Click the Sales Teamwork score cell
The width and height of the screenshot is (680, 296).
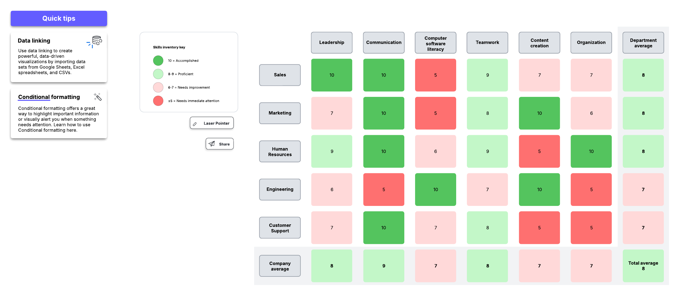click(487, 75)
